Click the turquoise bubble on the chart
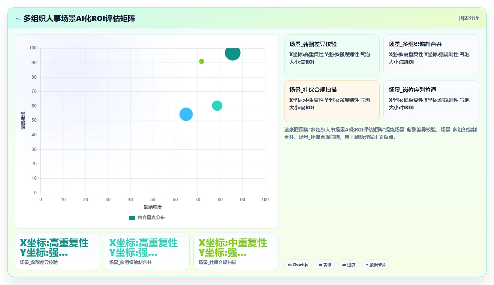The image size is (494, 285). [217, 106]
